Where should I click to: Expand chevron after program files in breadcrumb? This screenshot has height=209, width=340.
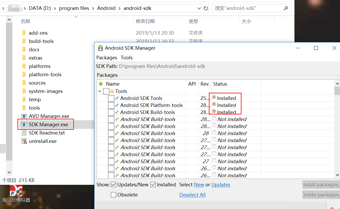coord(93,8)
